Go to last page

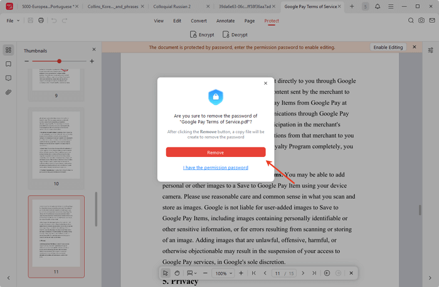pos(314,273)
